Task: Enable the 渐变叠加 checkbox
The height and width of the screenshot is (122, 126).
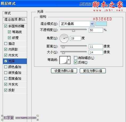Action: point(6,73)
